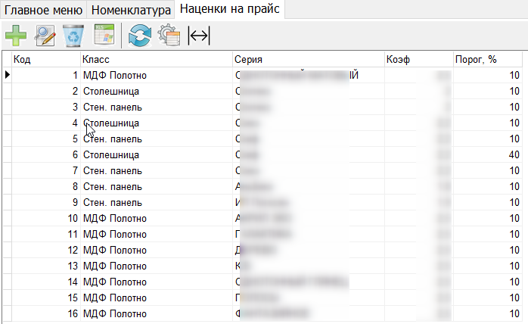Select row 9 Стен. панель cell
The image size is (528, 324).
[x=112, y=202]
